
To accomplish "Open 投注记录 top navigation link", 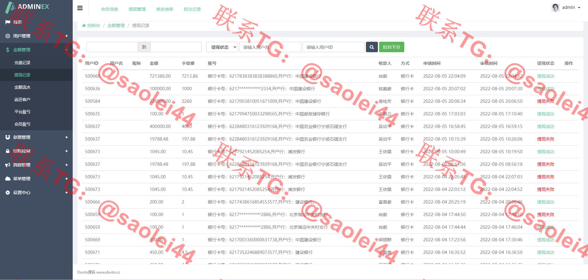I will [192, 9].
